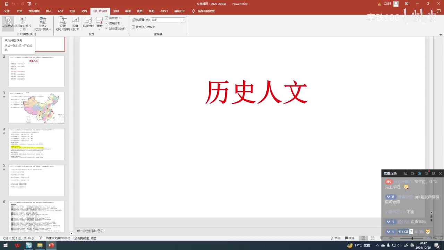444x250 pixels.
Task: Select slide 3 thumbnail with map
Action: click(36, 108)
